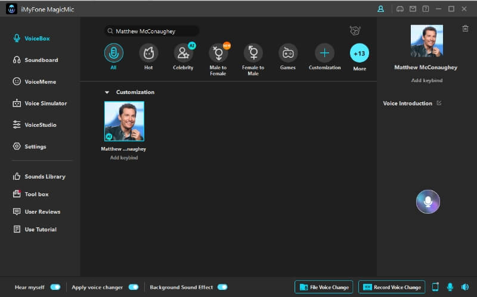Screen dimensions: 477x297
Task: Open the Tool box
Action: tap(30, 194)
